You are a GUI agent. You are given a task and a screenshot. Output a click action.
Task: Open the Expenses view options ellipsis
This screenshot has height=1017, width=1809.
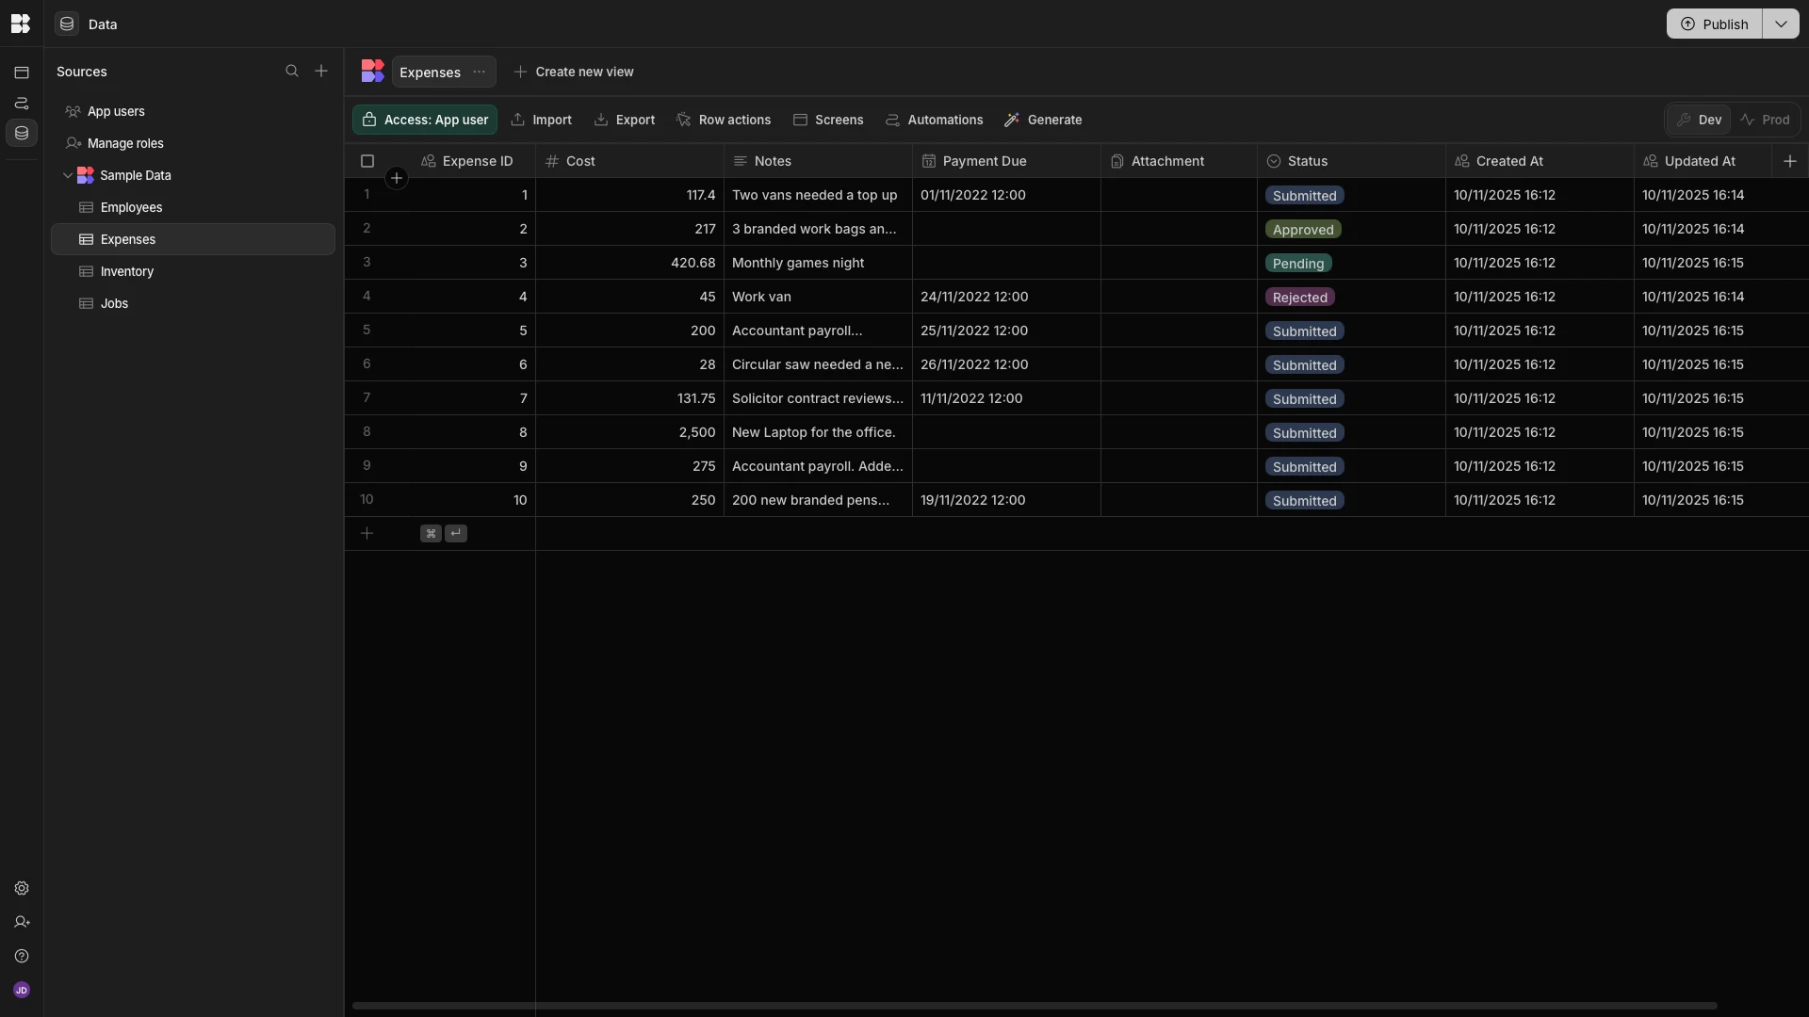tap(479, 72)
